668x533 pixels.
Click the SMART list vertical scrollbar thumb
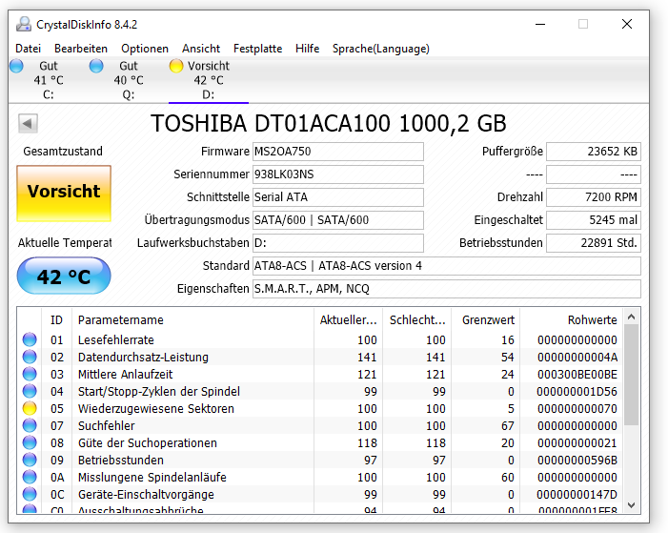tap(632, 375)
